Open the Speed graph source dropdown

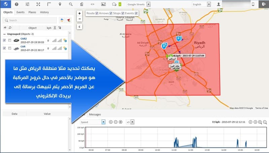tap(93, 122)
